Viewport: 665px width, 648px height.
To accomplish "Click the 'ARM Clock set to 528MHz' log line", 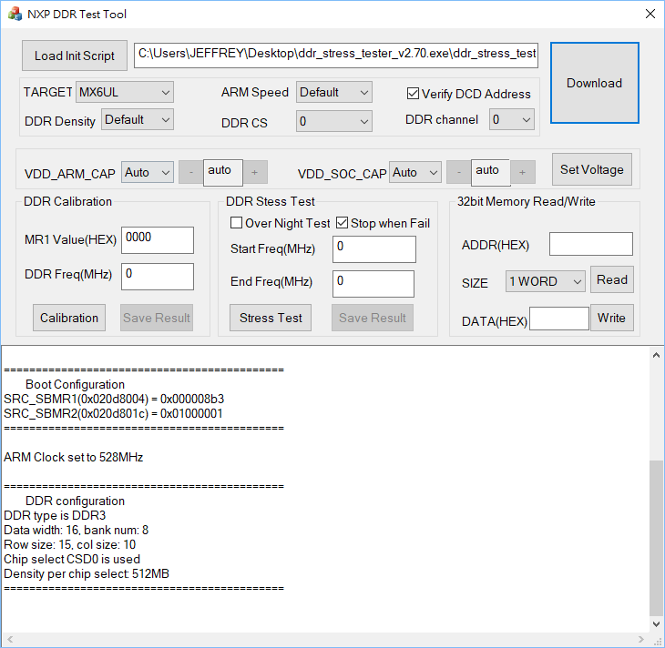I will [74, 457].
